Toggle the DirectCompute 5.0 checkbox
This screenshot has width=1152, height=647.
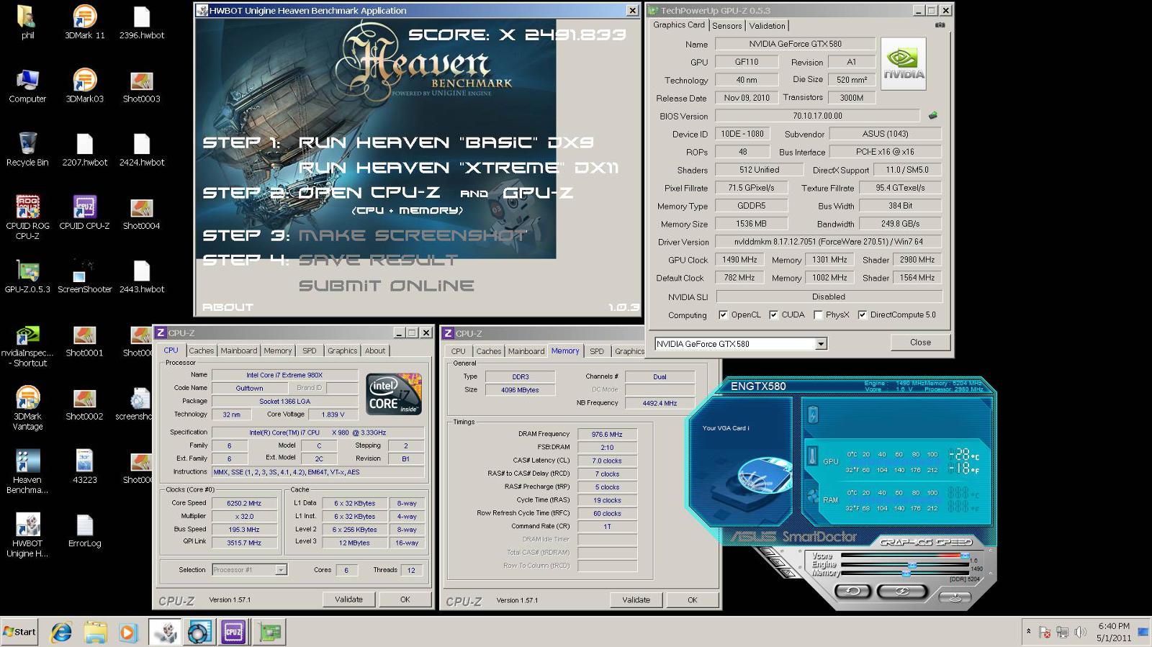[x=862, y=315]
